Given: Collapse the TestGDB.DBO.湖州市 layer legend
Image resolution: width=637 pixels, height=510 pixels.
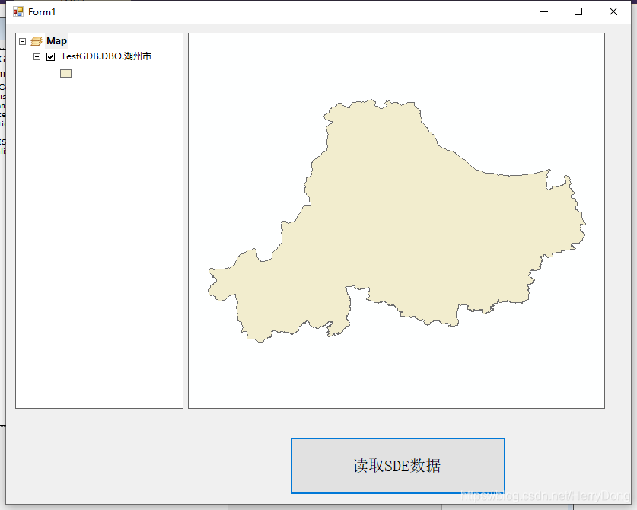Looking at the screenshot, I should pyautogui.click(x=36, y=56).
